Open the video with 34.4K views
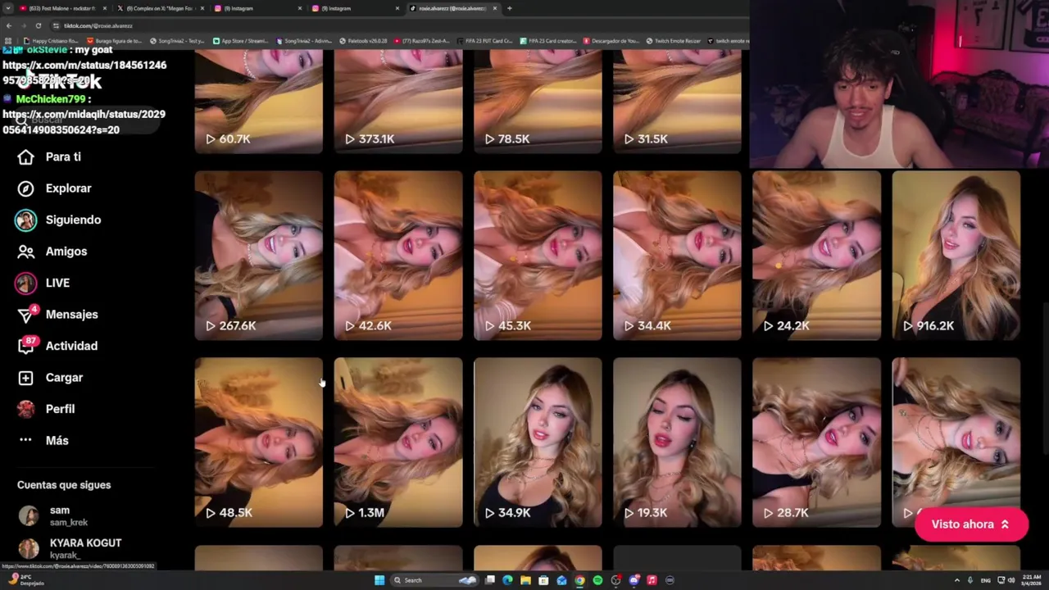Viewport: 1049px width, 590px height. coord(677,255)
